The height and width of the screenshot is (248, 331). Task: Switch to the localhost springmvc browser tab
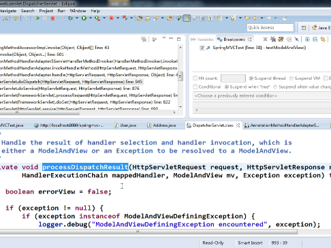69,125
